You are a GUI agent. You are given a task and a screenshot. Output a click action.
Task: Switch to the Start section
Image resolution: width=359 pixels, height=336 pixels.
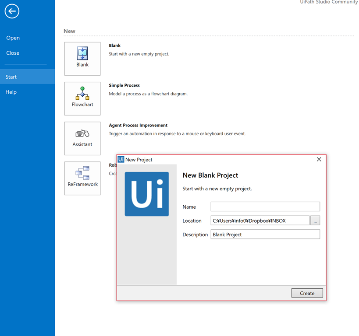point(28,77)
